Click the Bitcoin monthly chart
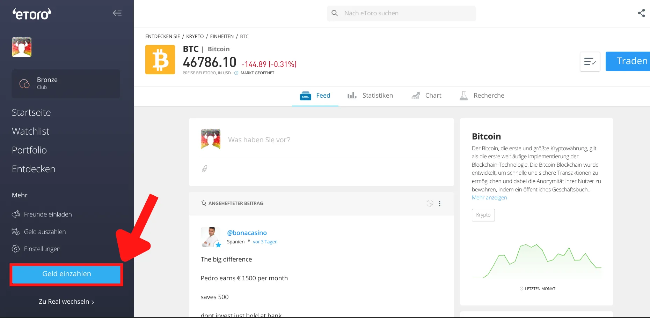 (536, 261)
